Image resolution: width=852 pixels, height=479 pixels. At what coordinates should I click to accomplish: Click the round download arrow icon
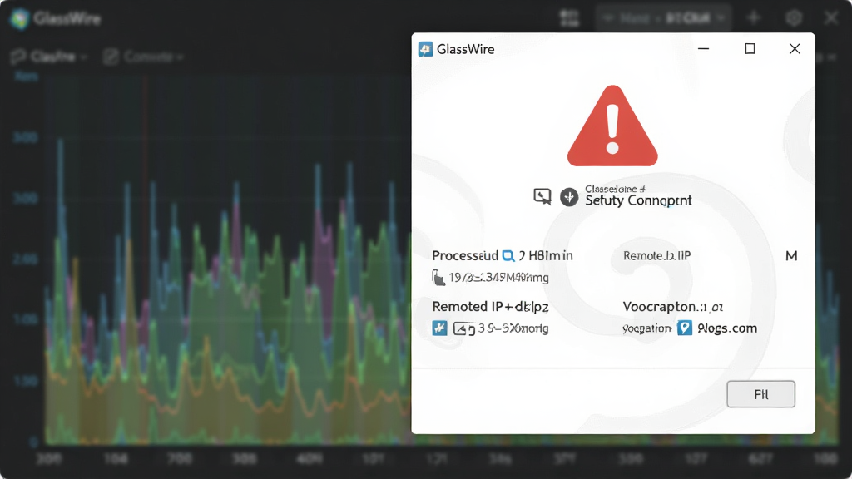coord(569,197)
